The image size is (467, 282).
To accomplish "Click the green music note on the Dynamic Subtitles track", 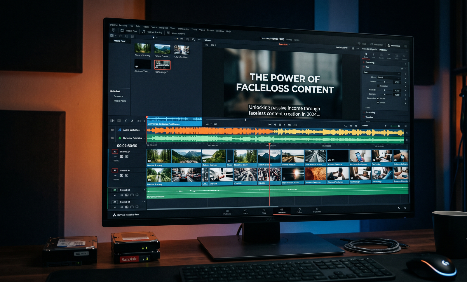I will click(120, 138).
